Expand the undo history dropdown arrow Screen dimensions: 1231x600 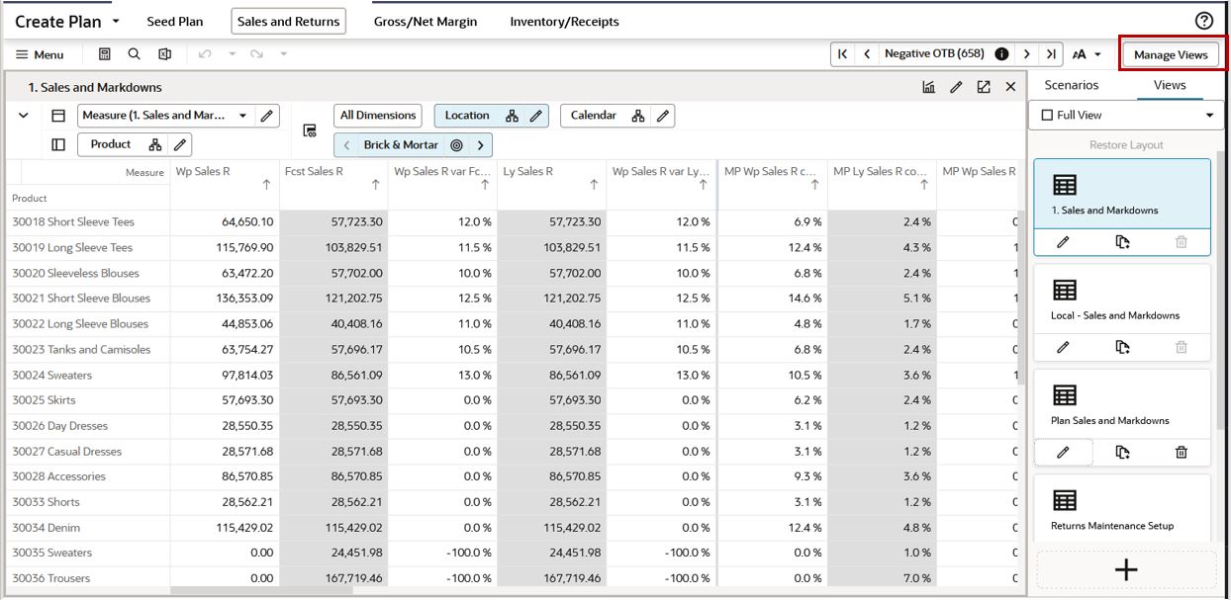click(x=232, y=54)
